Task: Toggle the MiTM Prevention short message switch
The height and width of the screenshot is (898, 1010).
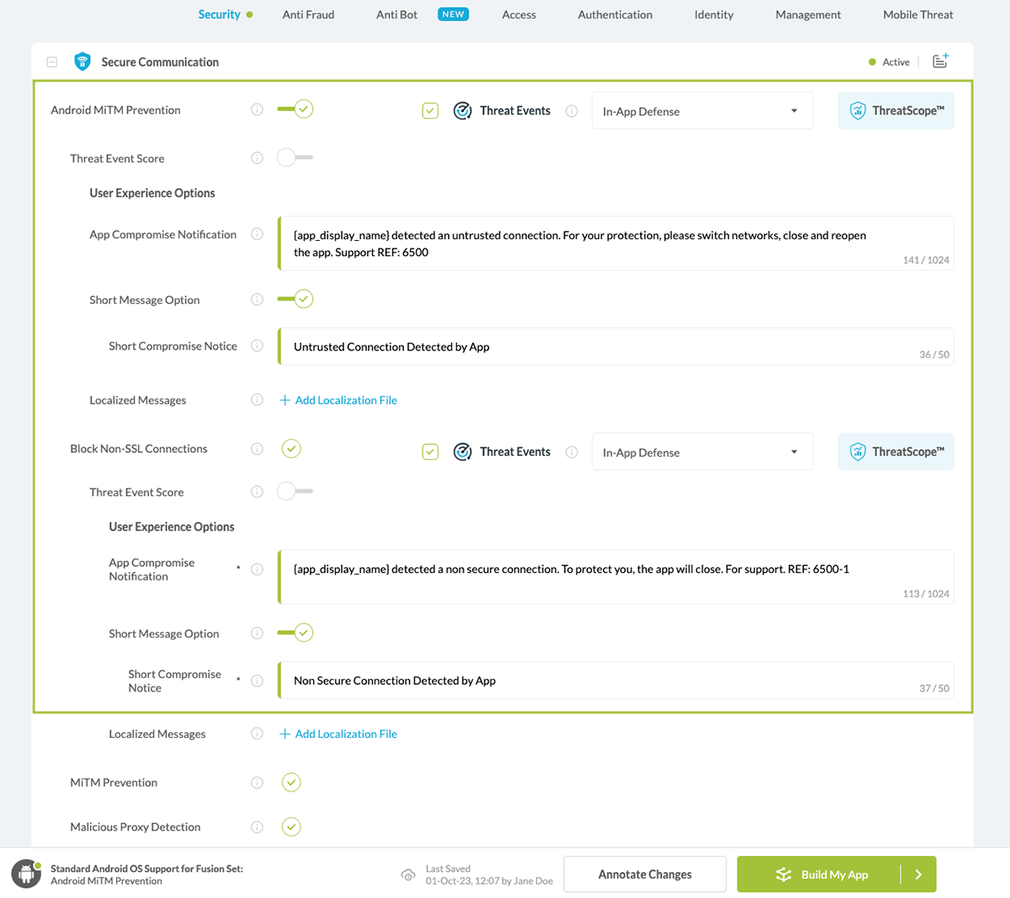Action: coord(295,299)
